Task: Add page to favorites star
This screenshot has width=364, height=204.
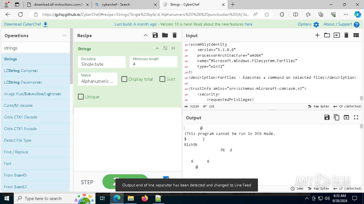Action: pyautogui.click(x=267, y=14)
